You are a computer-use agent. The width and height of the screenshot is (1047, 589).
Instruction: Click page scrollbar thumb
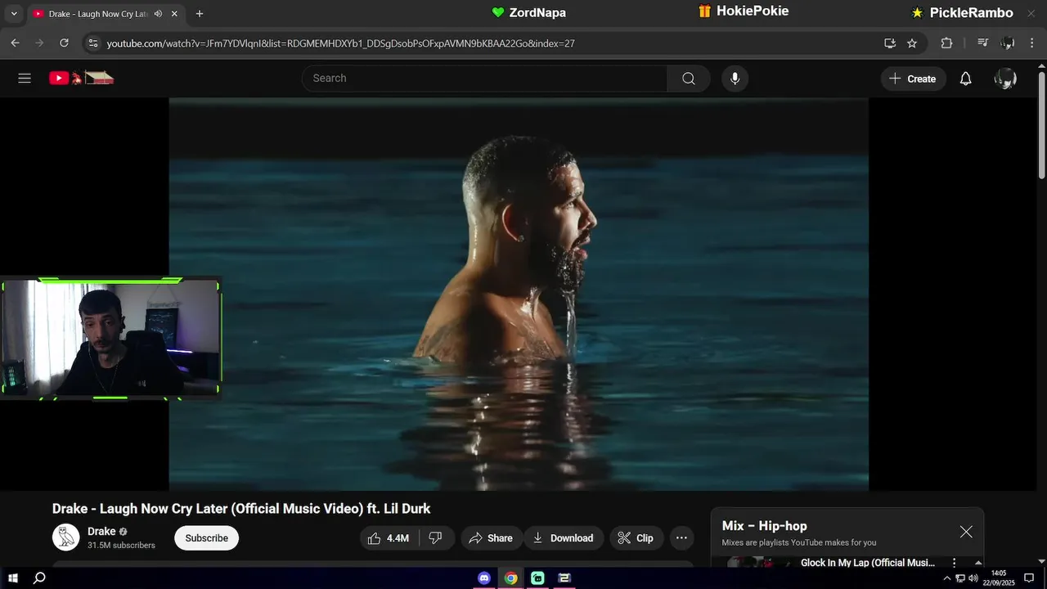pyautogui.click(x=1041, y=124)
